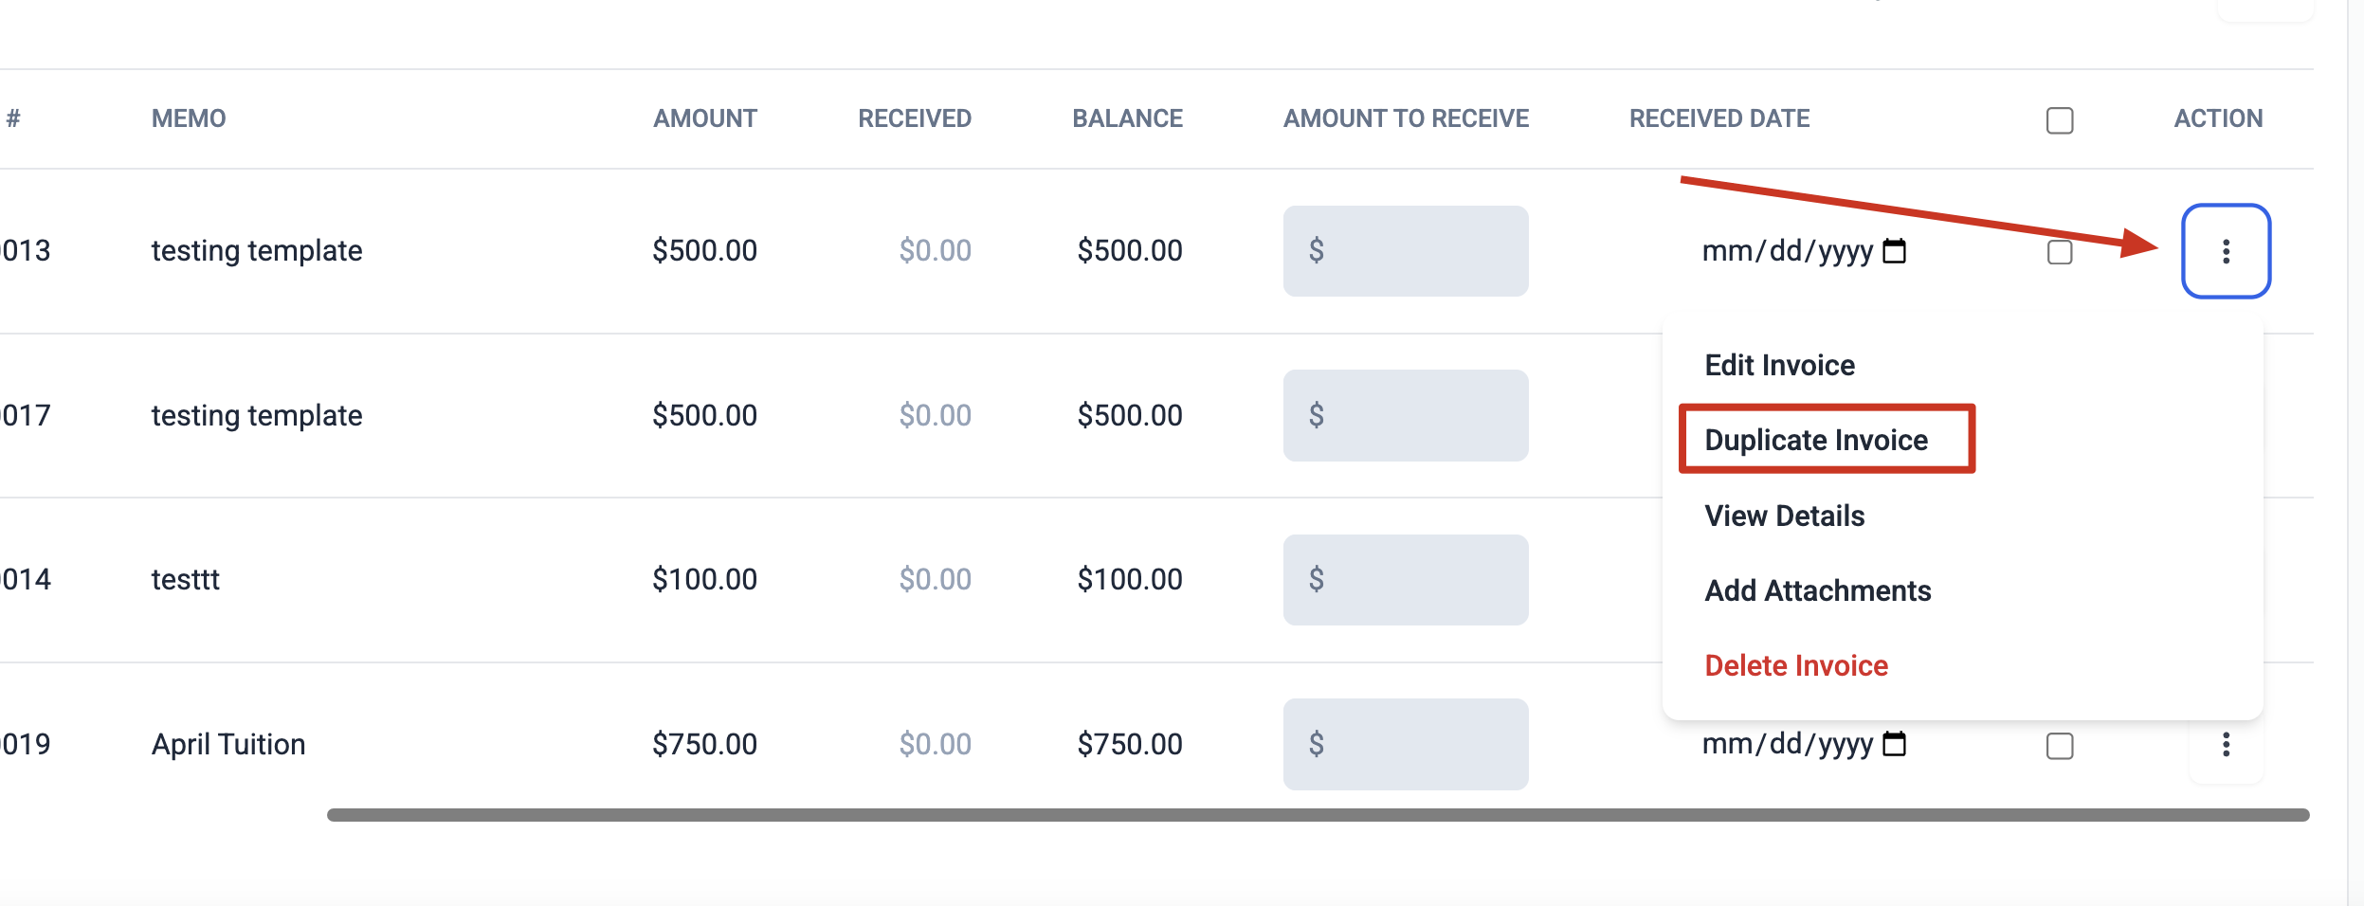2364x906 pixels.
Task: Click the horizontal scrollbar below the table
Action: pyautogui.click(x=1318, y=815)
